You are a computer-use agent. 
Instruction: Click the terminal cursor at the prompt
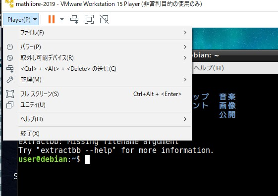coord(87,159)
